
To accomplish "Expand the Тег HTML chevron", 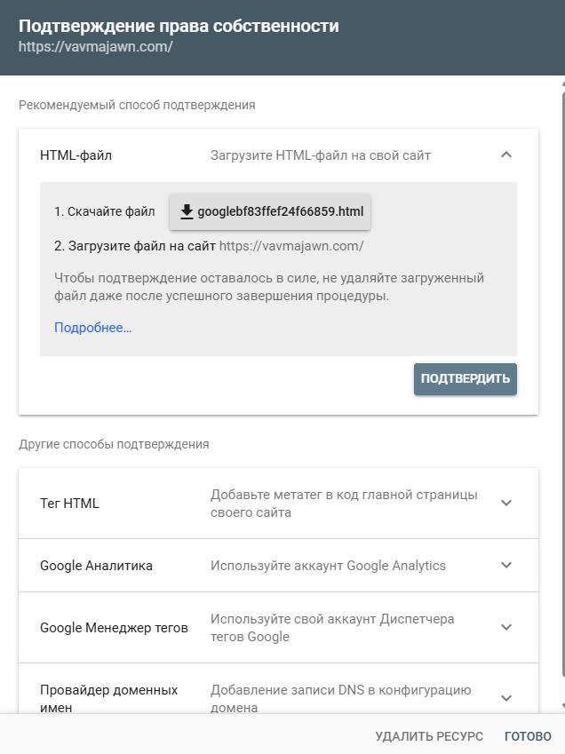I will [506, 503].
